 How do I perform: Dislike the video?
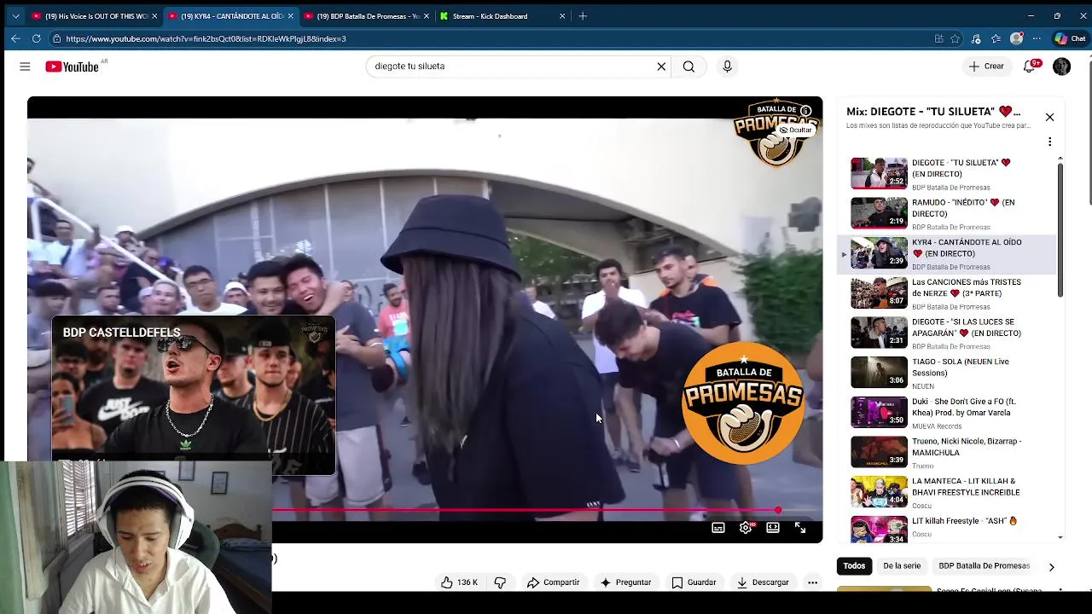(500, 582)
